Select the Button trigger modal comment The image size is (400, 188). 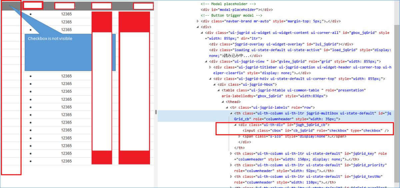point(231,15)
